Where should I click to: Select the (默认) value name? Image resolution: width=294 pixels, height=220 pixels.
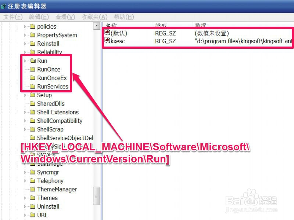tap(119, 33)
